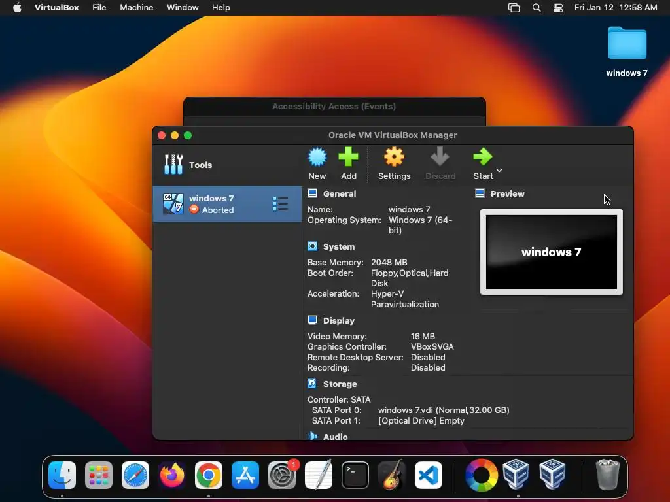This screenshot has height=502, width=670.
Task: Open the Trash in the Dock
Action: [x=607, y=475]
